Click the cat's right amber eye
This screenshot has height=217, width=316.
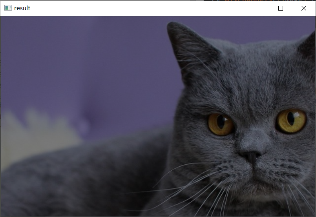click(291, 120)
